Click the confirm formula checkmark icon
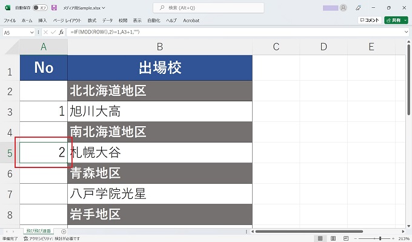Viewport: 412px width, 242px height. click(53, 32)
